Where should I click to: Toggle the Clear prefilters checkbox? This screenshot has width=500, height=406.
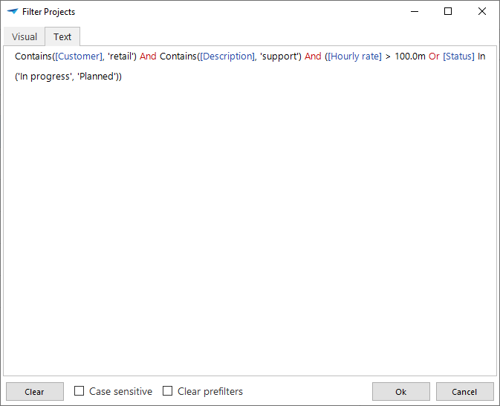(168, 391)
